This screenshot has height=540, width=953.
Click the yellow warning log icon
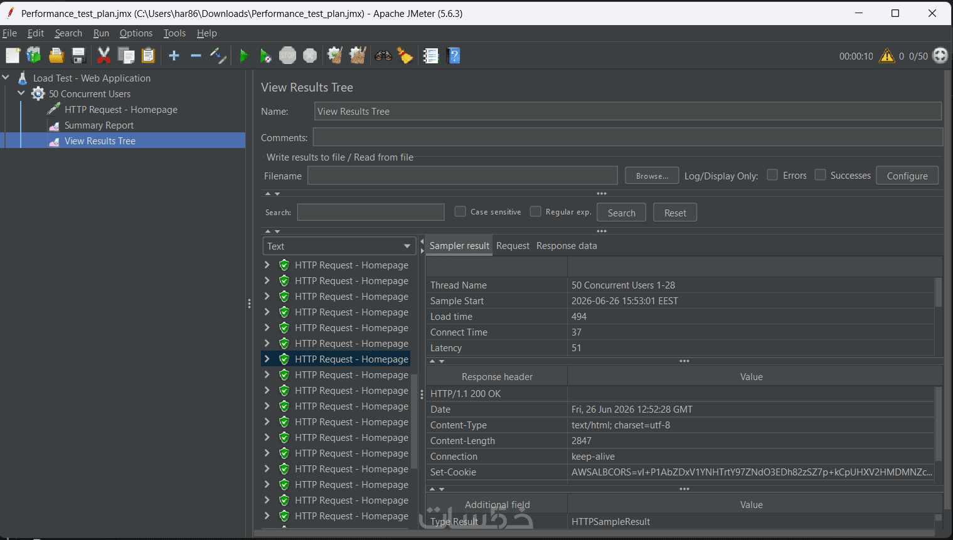(886, 56)
